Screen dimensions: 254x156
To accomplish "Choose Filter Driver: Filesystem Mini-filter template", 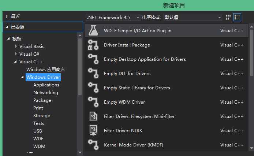I will [x=167, y=116].
